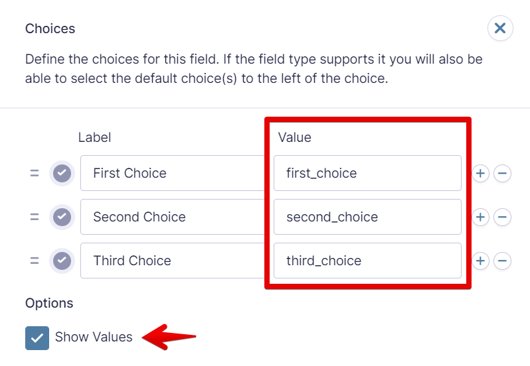Add a choice after Third Choice

point(480,261)
